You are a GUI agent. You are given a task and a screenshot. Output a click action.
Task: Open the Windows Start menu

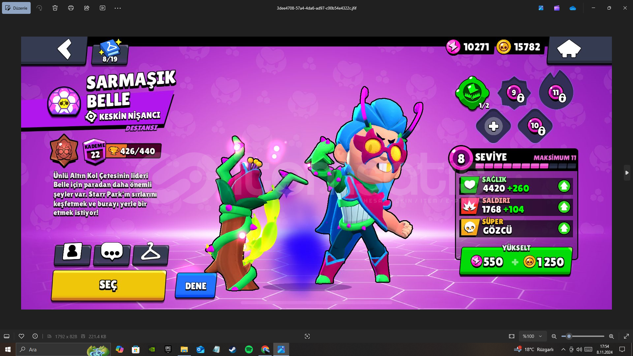point(8,349)
